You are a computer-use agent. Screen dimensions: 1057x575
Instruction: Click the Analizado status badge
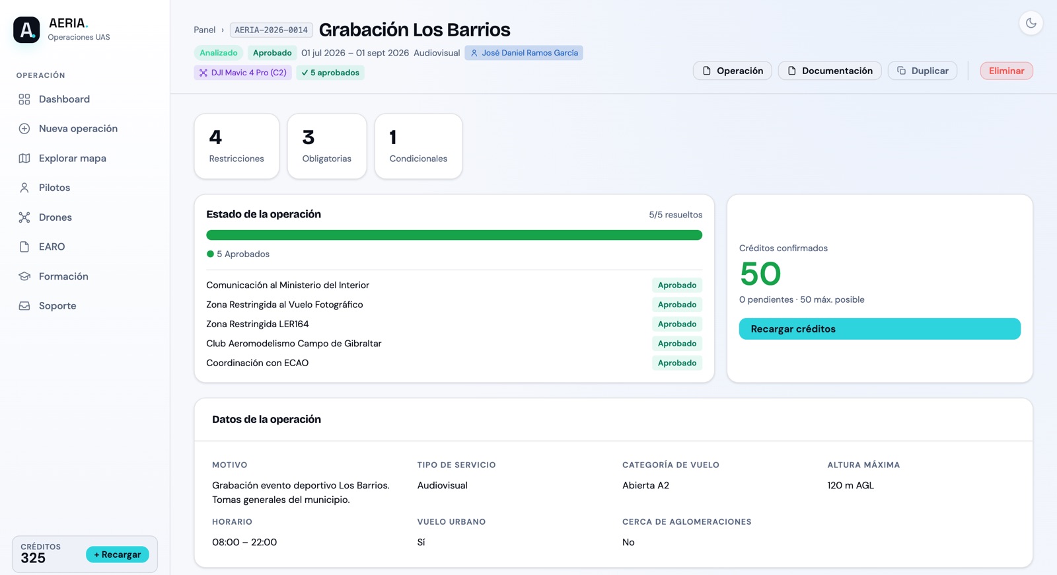[x=218, y=53]
